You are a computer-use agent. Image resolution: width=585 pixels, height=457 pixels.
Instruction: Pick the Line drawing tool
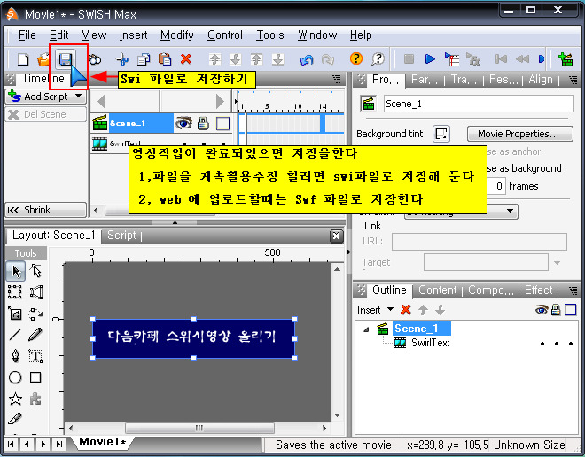coord(15,335)
